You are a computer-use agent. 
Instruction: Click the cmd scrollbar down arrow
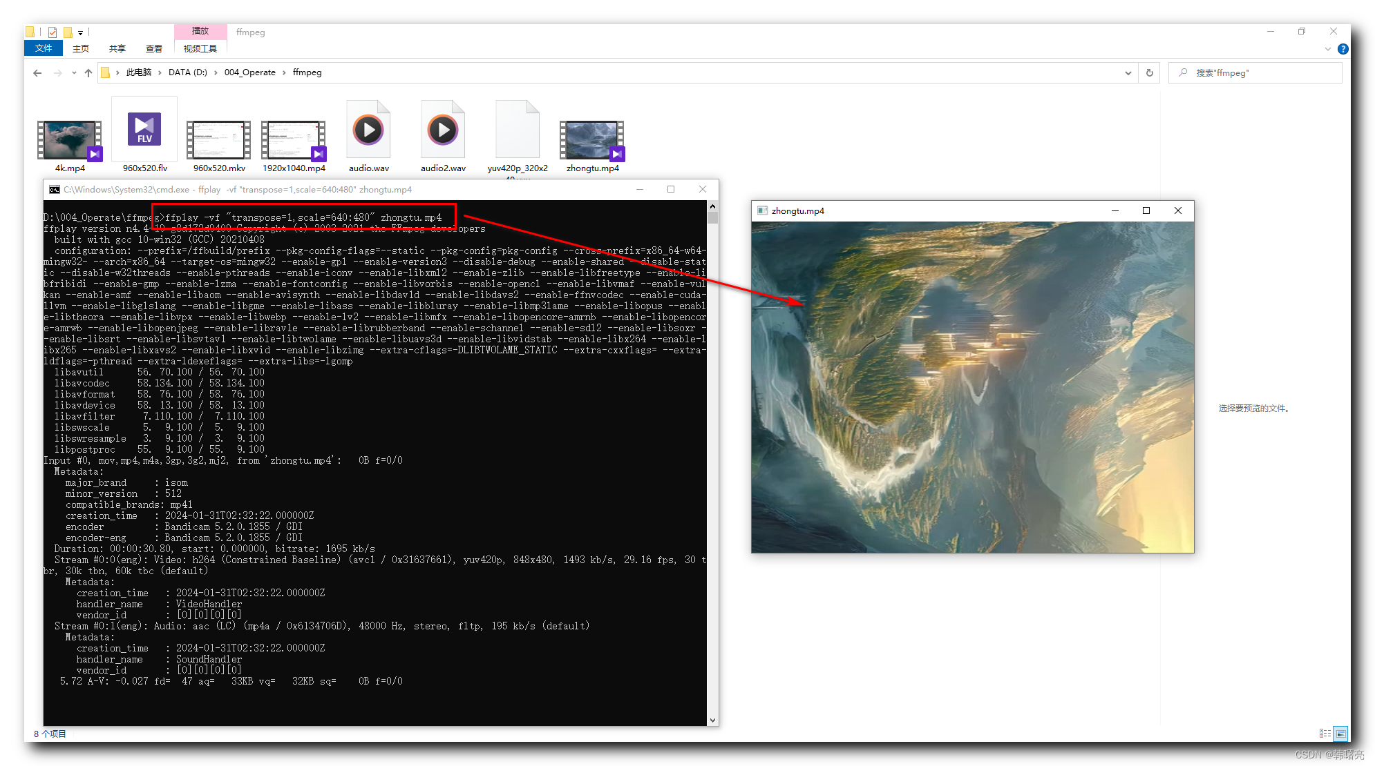(712, 720)
